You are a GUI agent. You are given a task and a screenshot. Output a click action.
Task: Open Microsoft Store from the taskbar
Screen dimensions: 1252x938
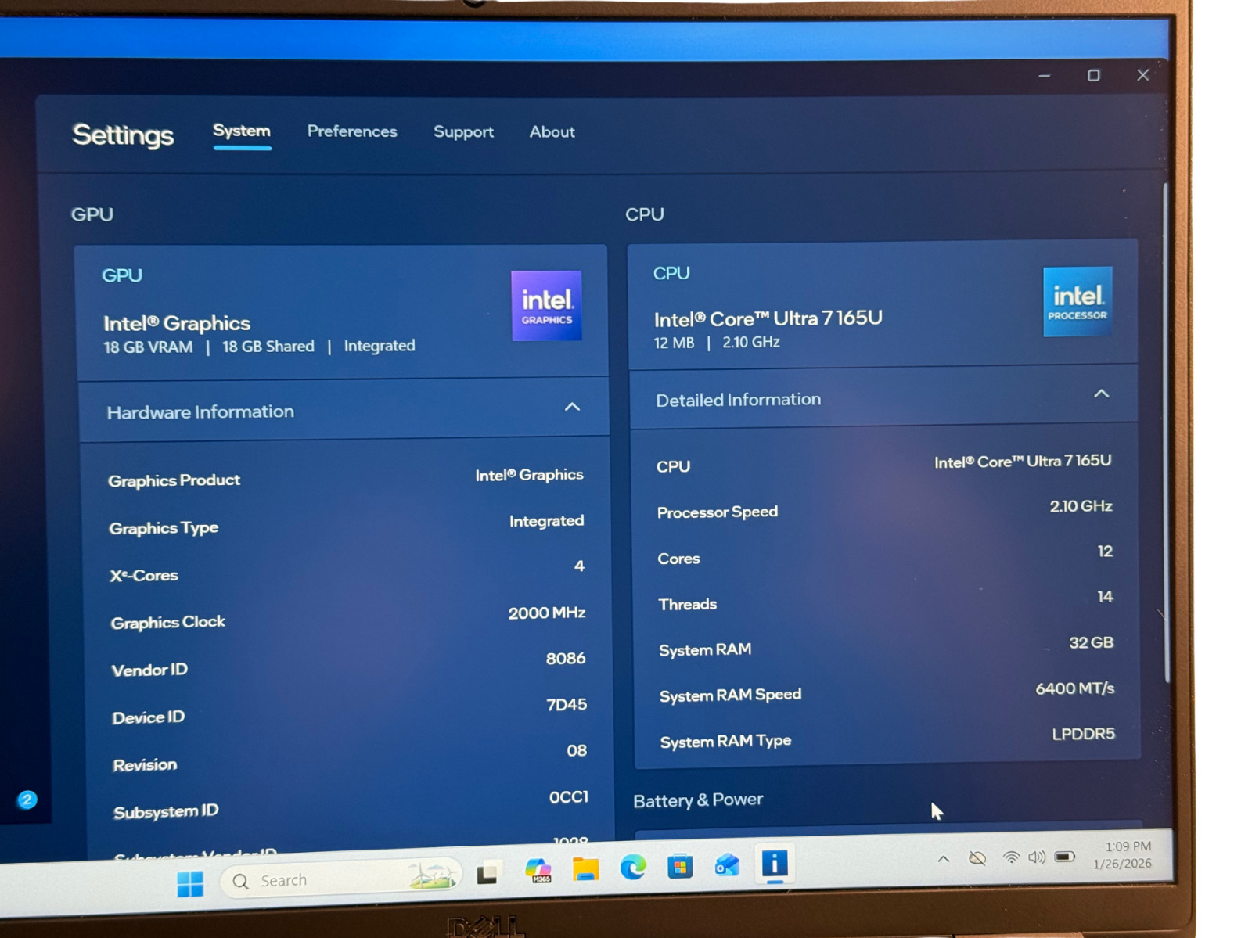point(680,866)
